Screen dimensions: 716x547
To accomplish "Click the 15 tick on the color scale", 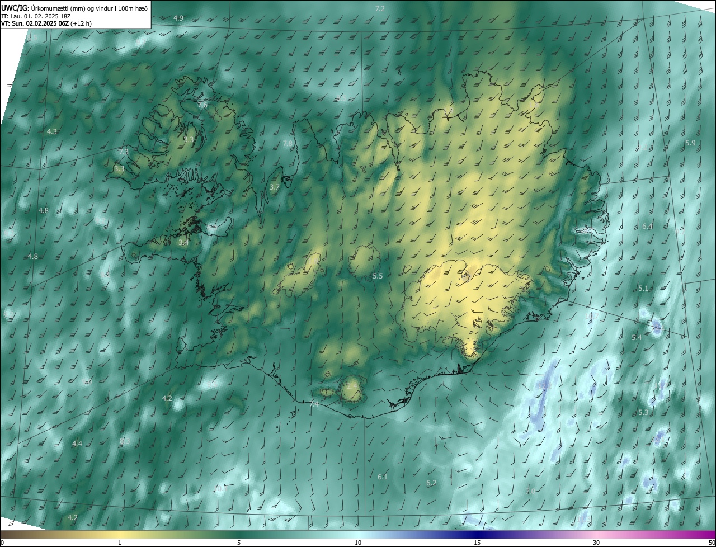I will [477, 543].
